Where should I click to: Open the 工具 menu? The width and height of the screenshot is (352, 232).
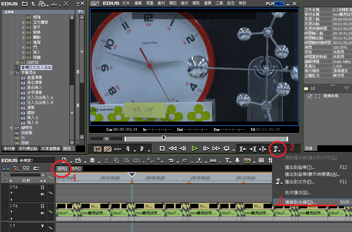coord(219,3)
